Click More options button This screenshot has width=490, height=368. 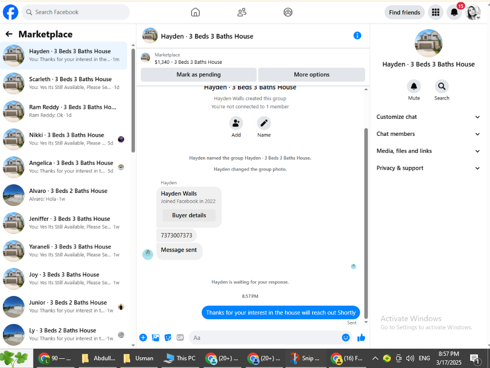[x=312, y=74]
